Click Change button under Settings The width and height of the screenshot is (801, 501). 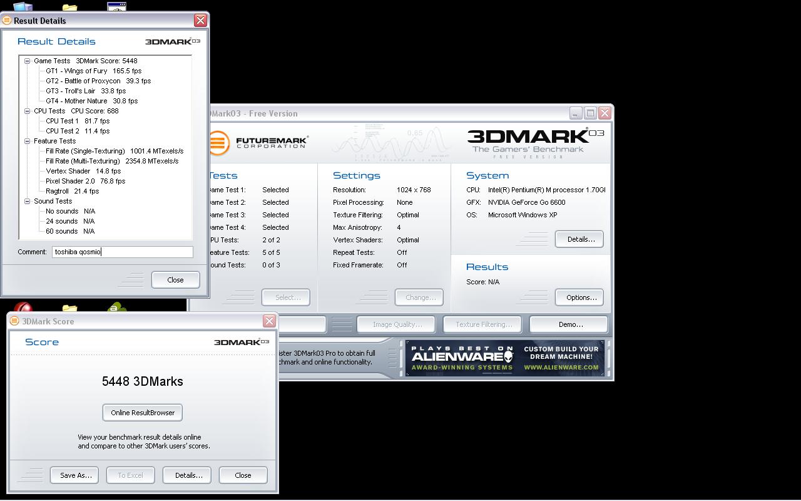tap(421, 297)
